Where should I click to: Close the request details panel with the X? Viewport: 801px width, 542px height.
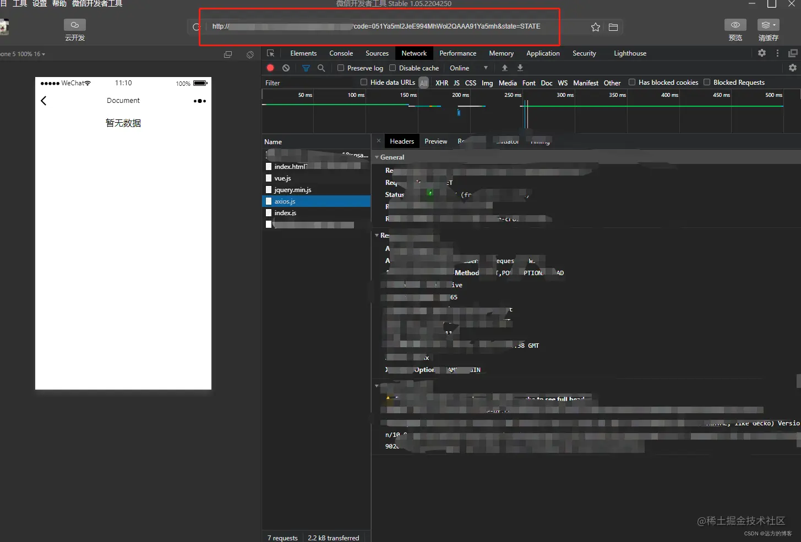click(379, 141)
